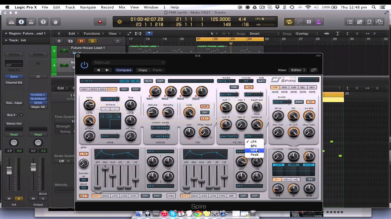Toggle the EQ button in Spire

pos(310,179)
